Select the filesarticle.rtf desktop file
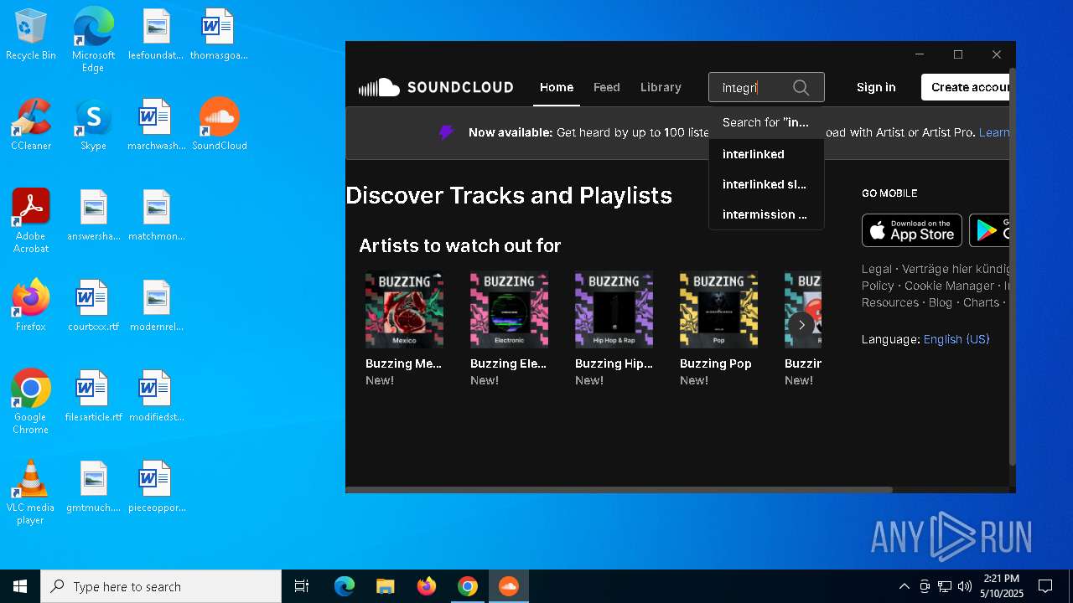Viewport: 1073px width, 603px height. coord(93,396)
